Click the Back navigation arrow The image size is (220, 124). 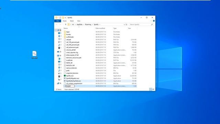56,24
